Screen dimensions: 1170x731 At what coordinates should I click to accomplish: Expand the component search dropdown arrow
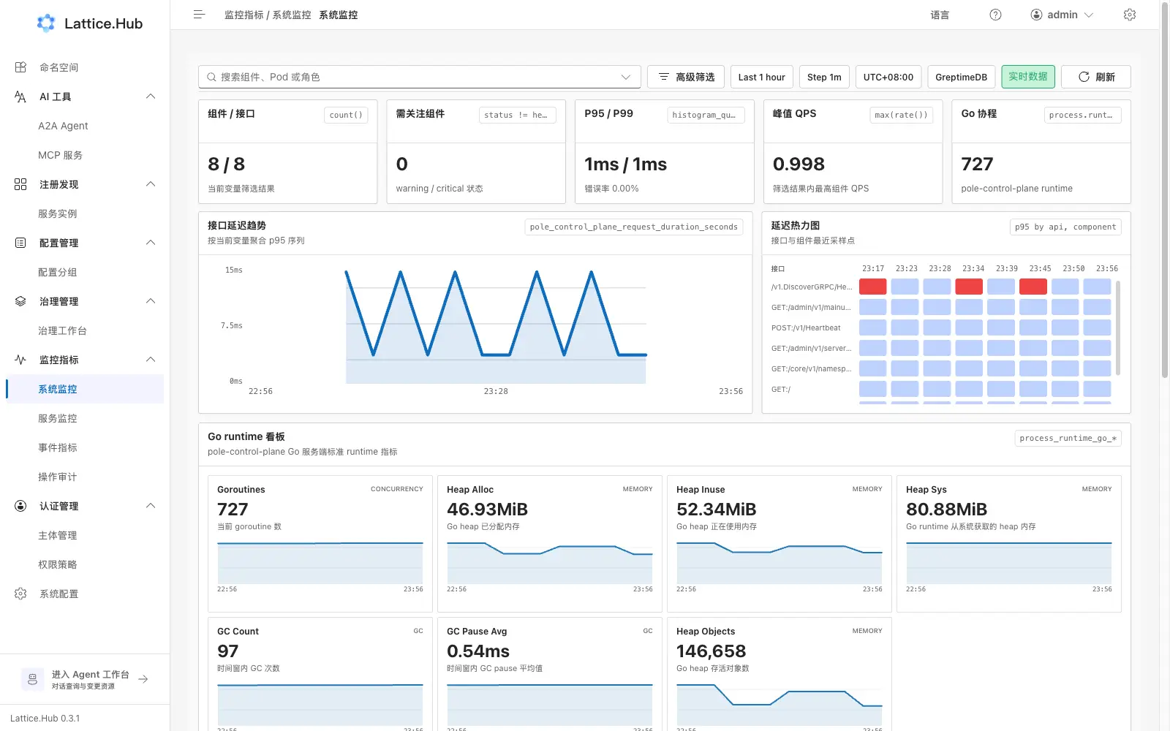point(626,77)
